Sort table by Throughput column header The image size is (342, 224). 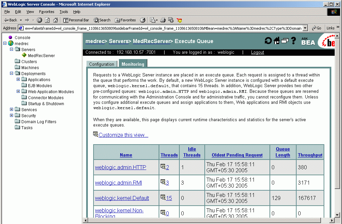(310, 155)
